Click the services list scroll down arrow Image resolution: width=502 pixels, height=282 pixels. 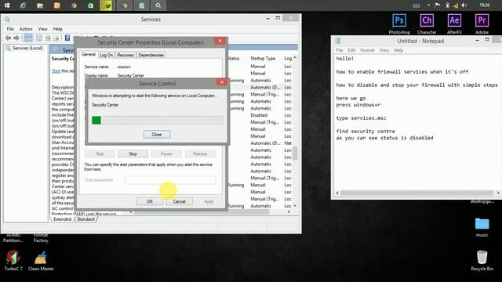295,205
